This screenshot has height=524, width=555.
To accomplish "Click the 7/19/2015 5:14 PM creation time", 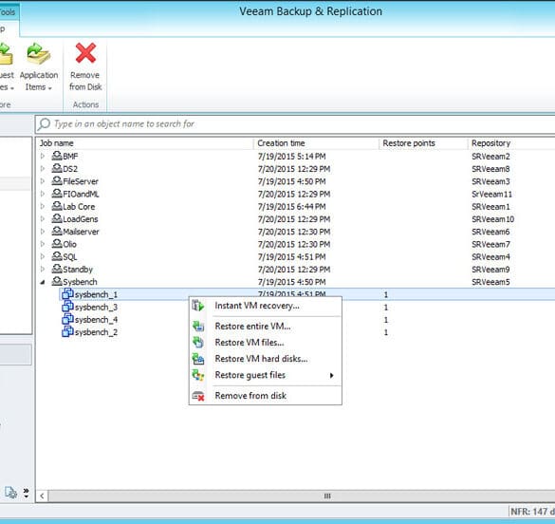I will 291,156.
